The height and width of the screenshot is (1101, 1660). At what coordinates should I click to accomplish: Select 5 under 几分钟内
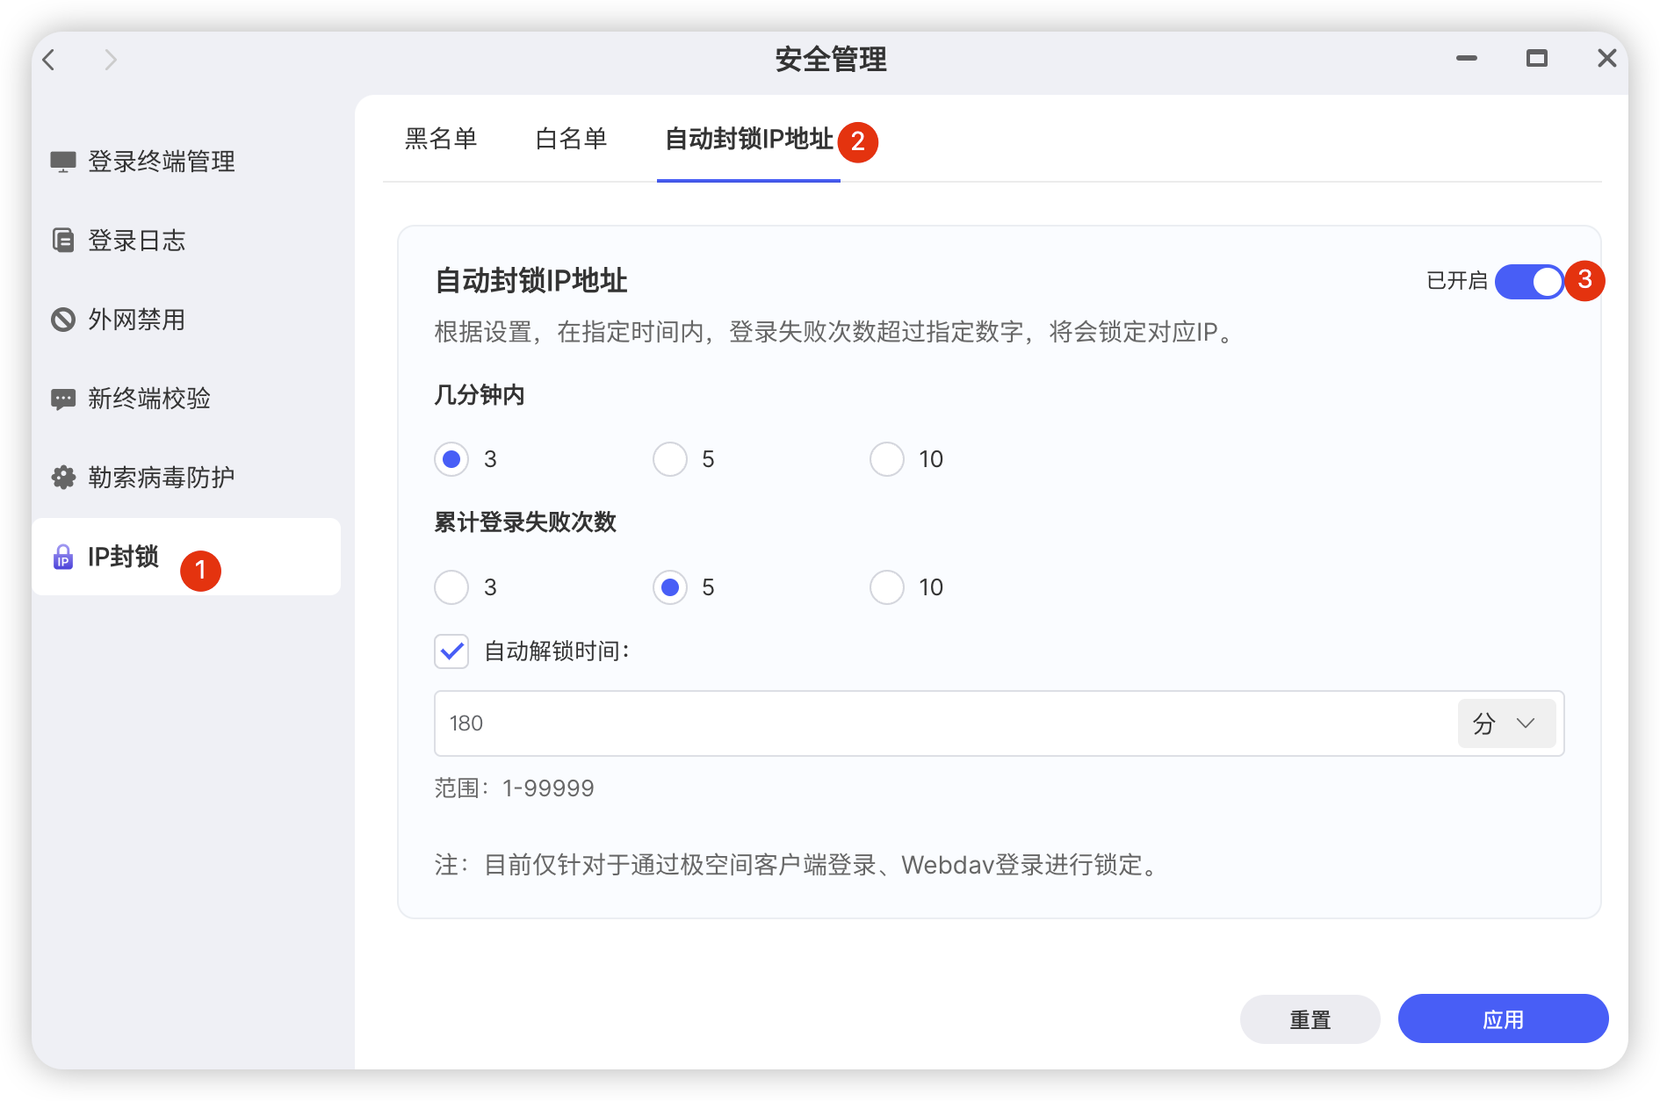point(669,459)
